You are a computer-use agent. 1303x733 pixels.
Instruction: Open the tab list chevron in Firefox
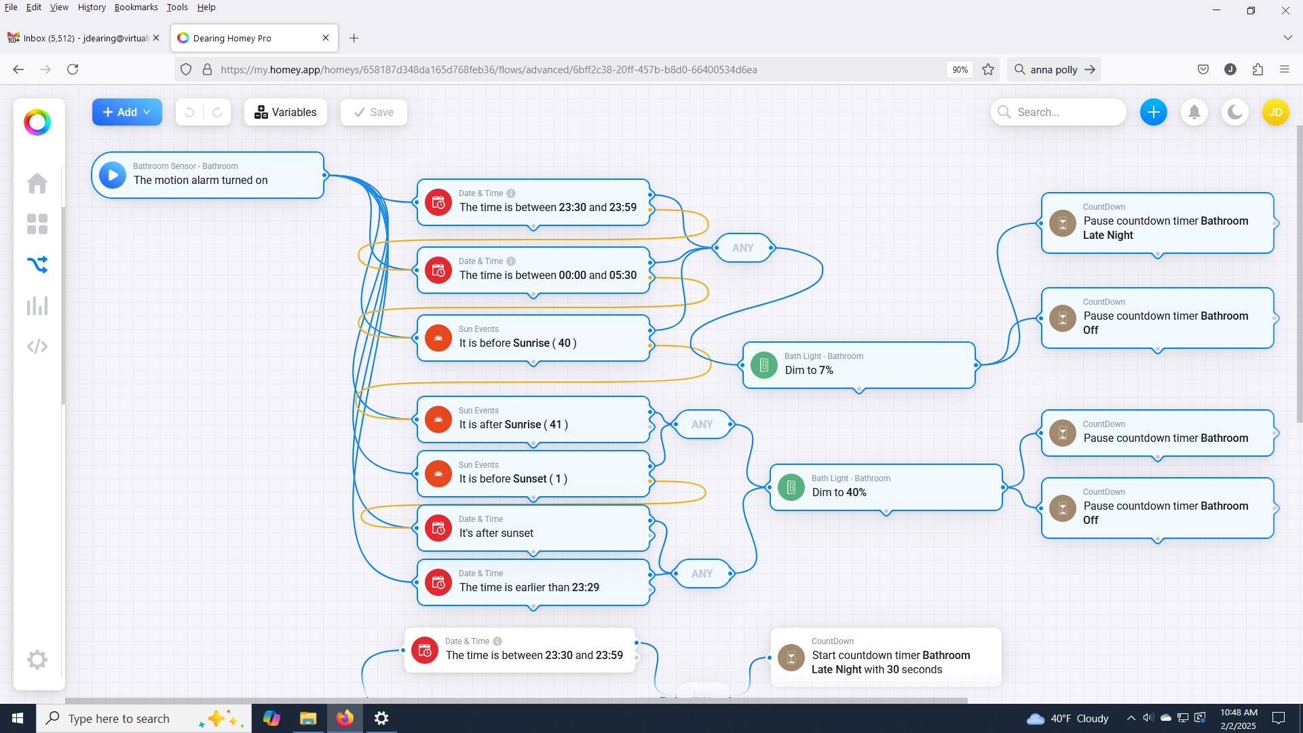(x=1287, y=38)
